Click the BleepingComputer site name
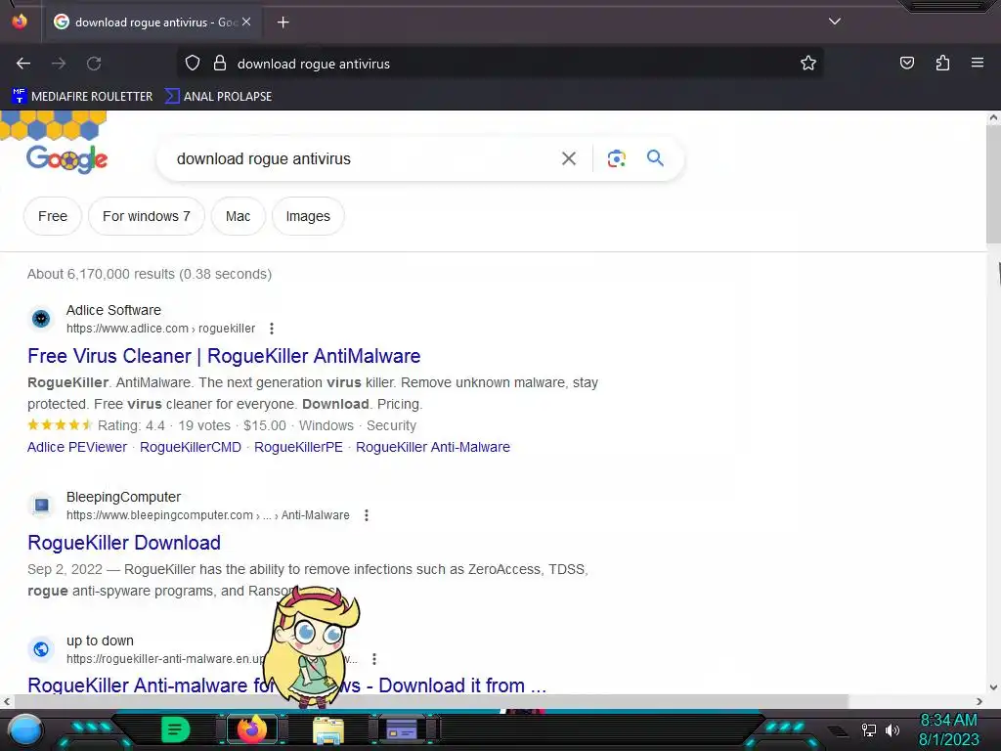This screenshot has height=751, width=1001. [x=123, y=497]
